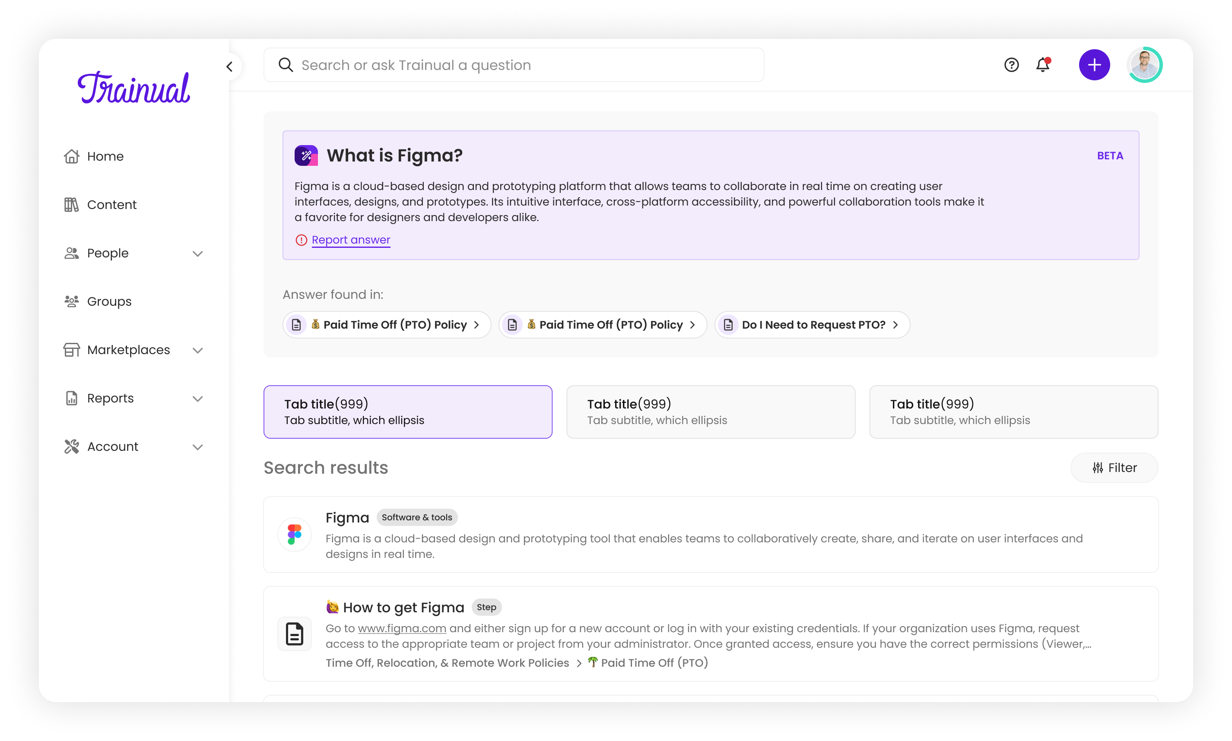
Task: Click the Search or ask Trainual field
Action: (x=514, y=65)
